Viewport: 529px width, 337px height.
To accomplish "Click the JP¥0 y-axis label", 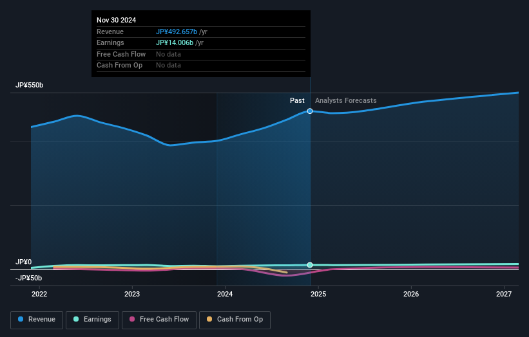I will pyautogui.click(x=24, y=262).
